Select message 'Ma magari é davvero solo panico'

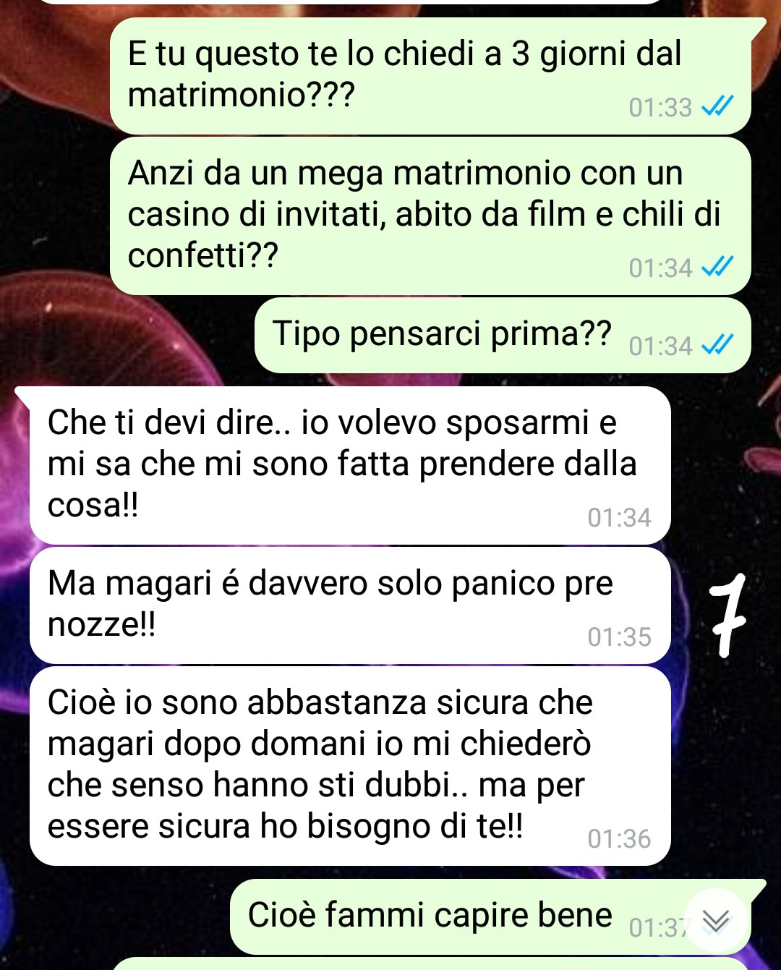tap(350, 605)
